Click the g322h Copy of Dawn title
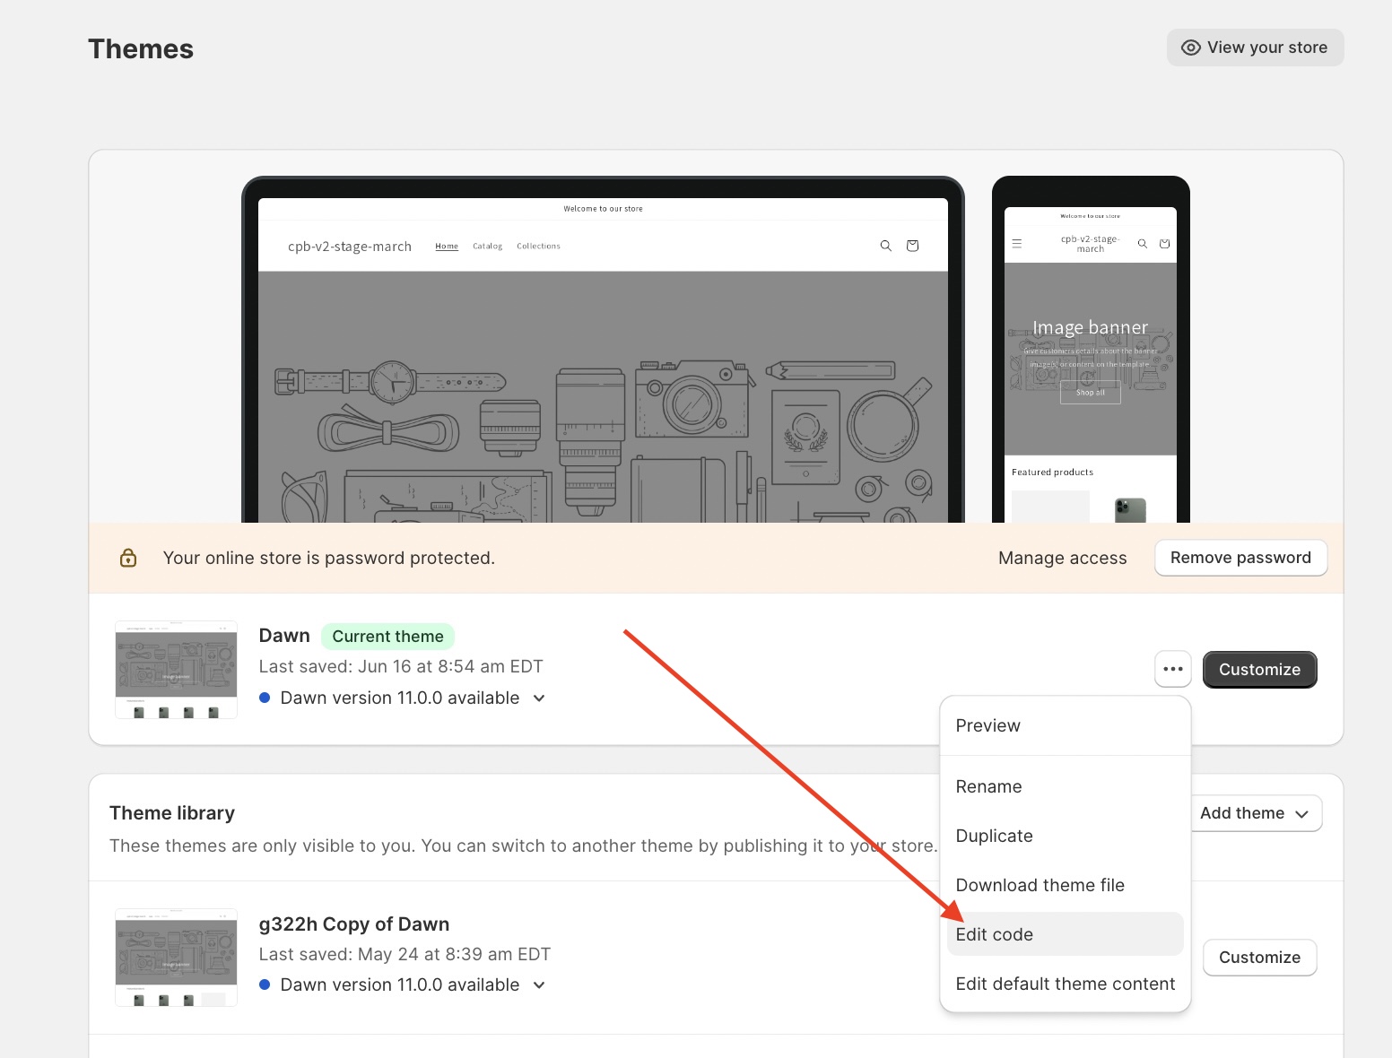The height and width of the screenshot is (1058, 1392). click(x=354, y=924)
